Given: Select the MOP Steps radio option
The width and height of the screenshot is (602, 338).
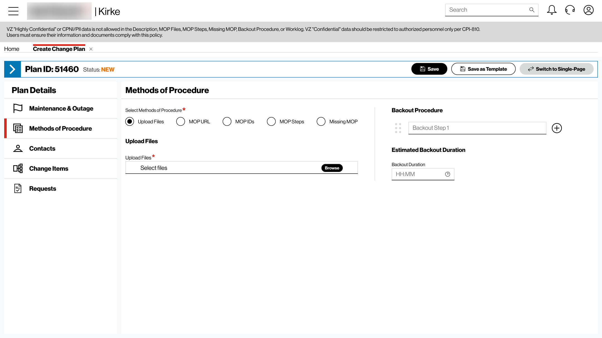Looking at the screenshot, I should [x=271, y=122].
